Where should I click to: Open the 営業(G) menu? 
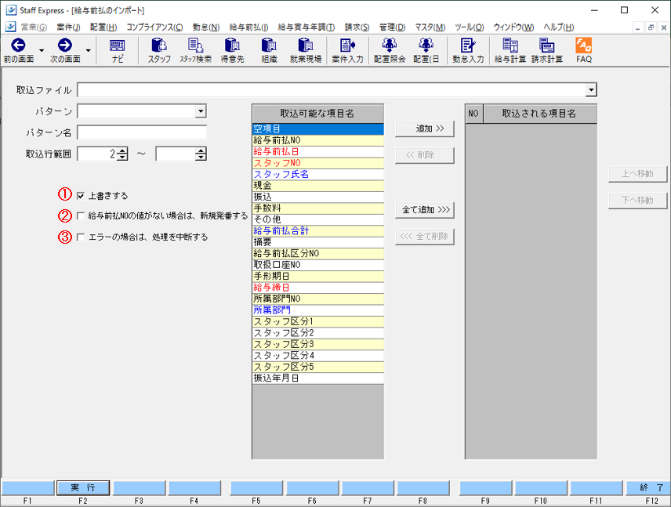coord(34,27)
